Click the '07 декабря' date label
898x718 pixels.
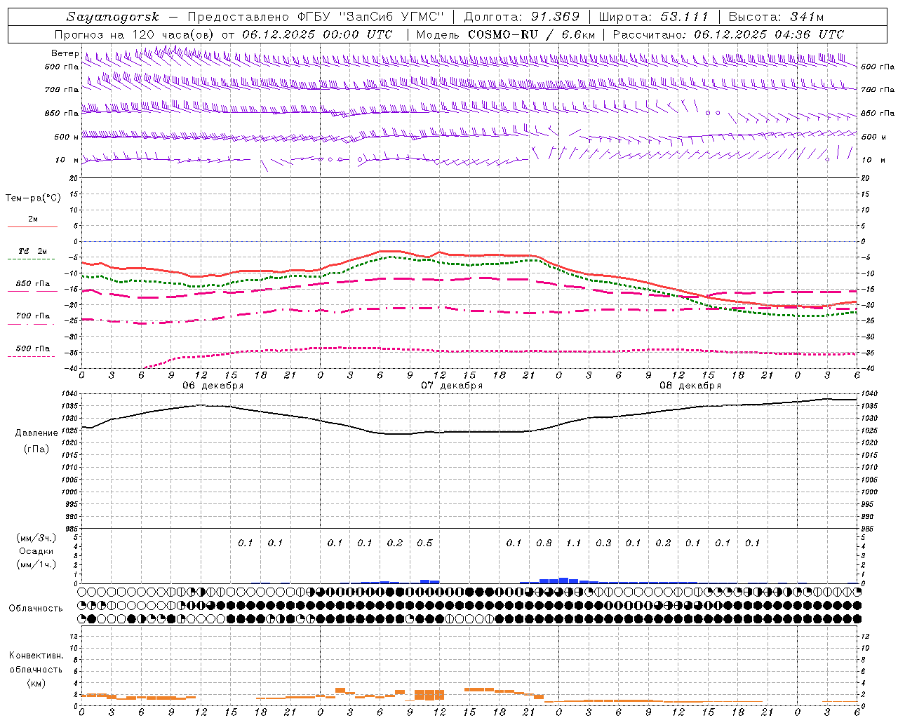[x=452, y=385]
